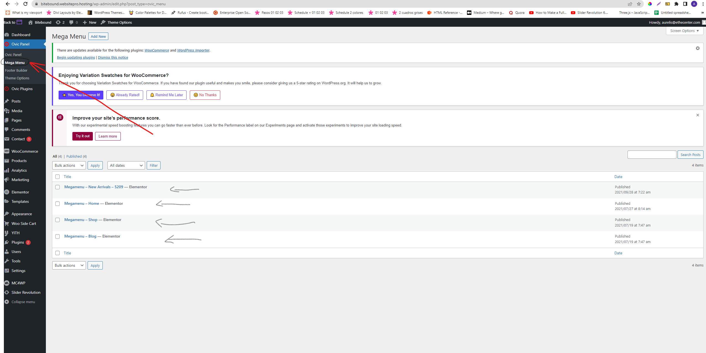Screen dimensions: 706x353
Task: Show more bookmarks chevron
Action: click(x=702, y=13)
